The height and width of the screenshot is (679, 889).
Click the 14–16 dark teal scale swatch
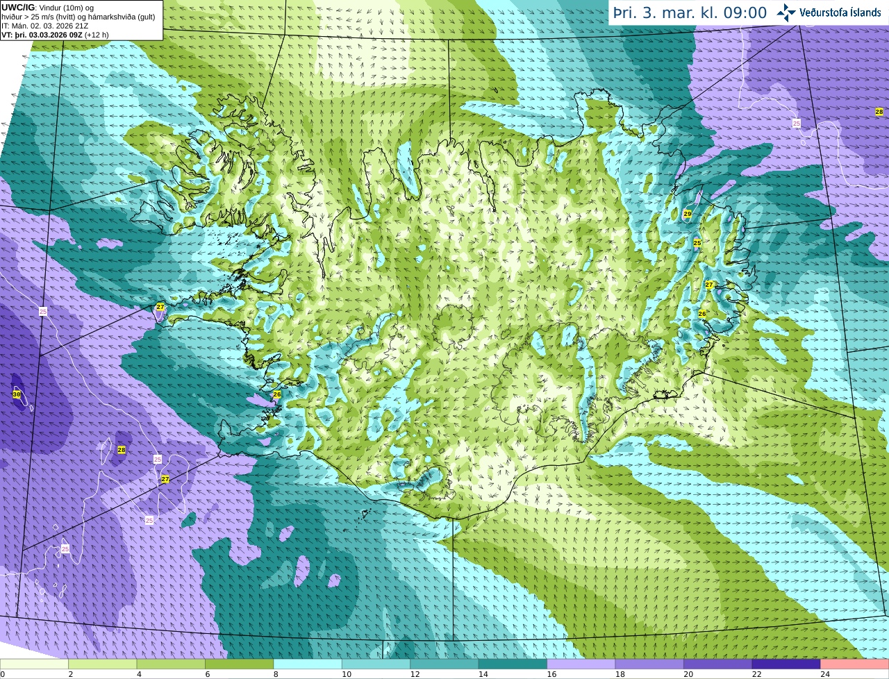click(x=513, y=664)
